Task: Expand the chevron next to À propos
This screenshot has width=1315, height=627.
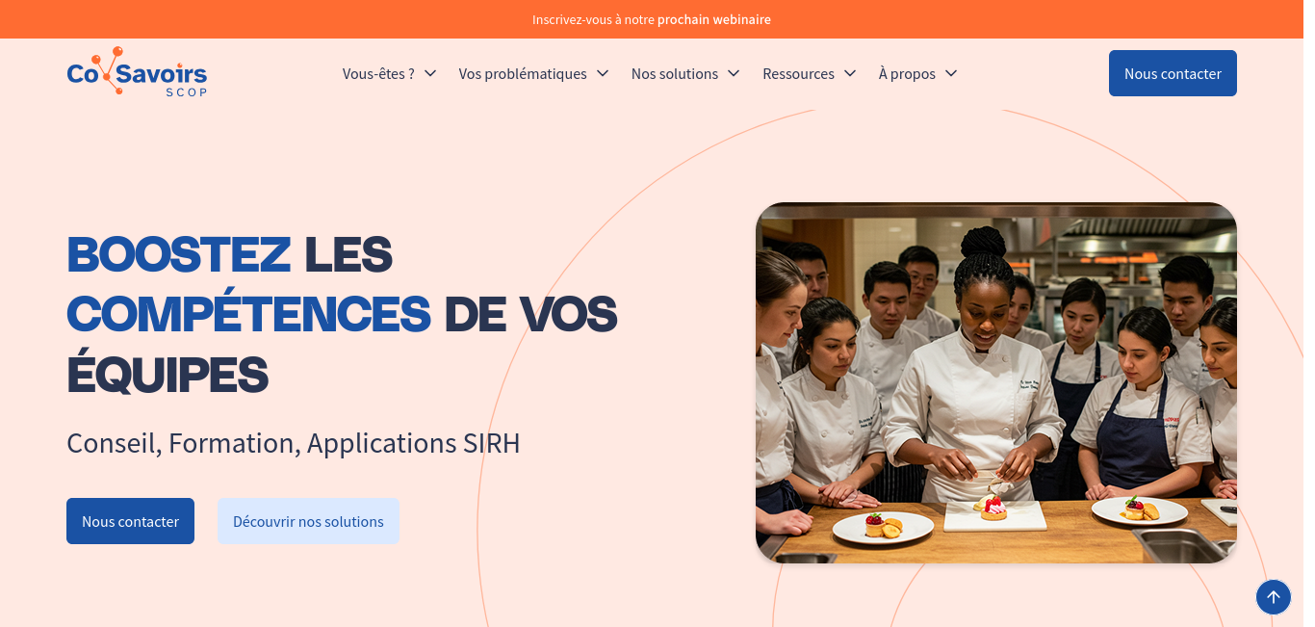Action: [x=951, y=73]
